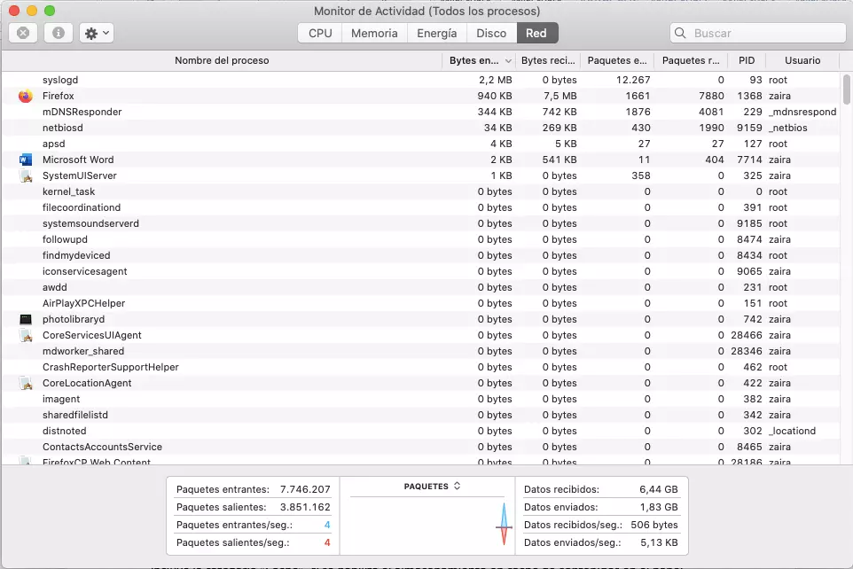Select the AirPlayXPCHelper process row
This screenshot has width=853, height=569.
tap(421, 303)
